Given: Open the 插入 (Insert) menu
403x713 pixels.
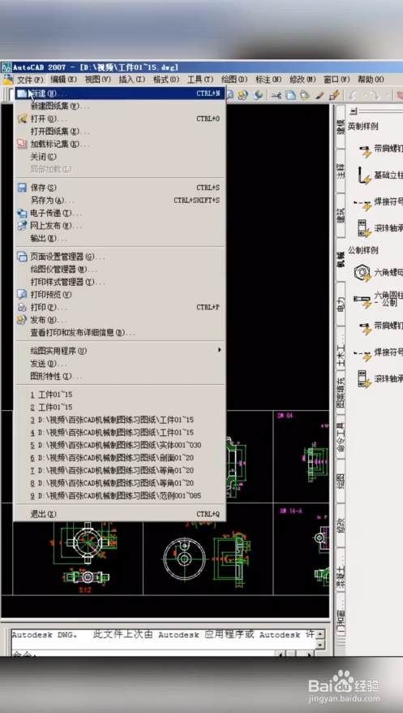Looking at the screenshot, I should (131, 79).
